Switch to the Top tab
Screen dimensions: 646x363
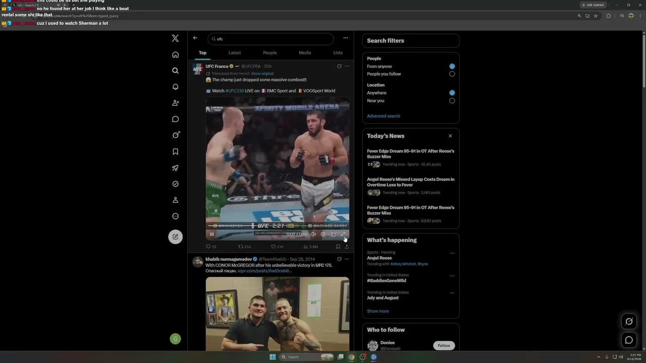coord(202,53)
